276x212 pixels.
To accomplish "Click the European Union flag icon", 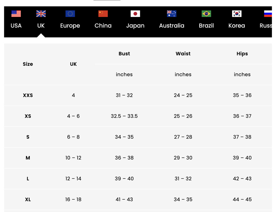I will click(x=70, y=14).
